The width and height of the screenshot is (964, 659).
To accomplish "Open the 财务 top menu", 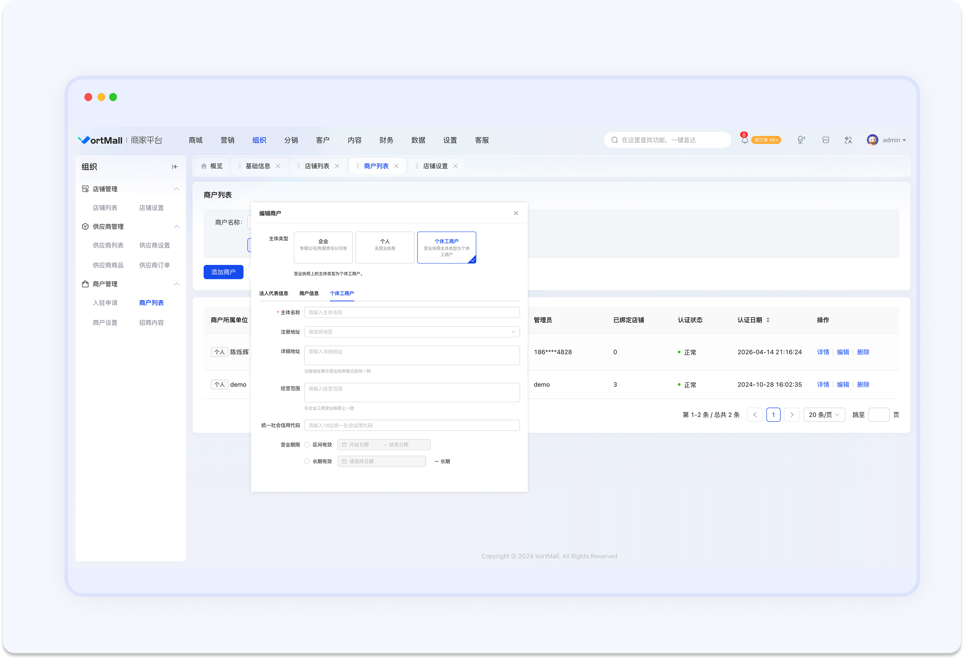I will pyautogui.click(x=386, y=140).
